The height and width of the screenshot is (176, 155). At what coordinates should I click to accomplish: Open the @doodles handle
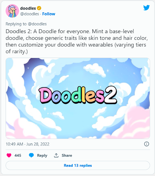[x=30, y=14]
